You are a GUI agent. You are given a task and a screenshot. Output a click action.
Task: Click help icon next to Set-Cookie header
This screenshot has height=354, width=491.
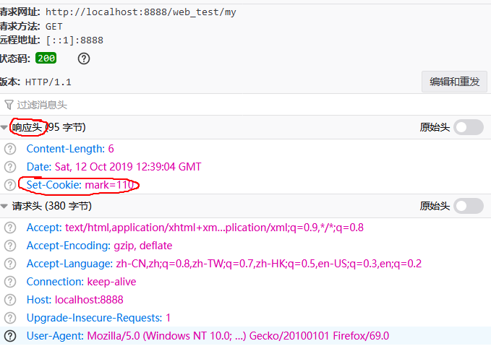(10, 185)
